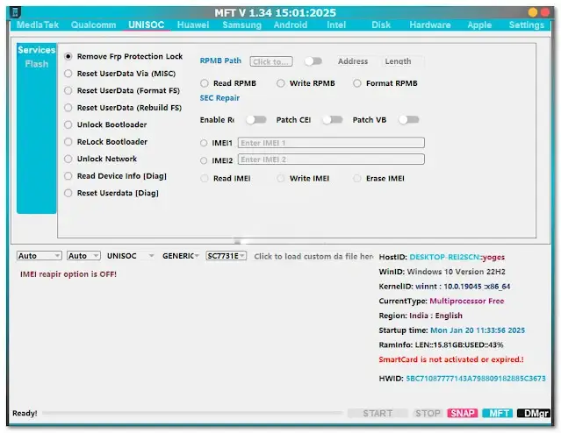
Task: Select Reset Userdata [Diag] option
Action: [111, 194]
